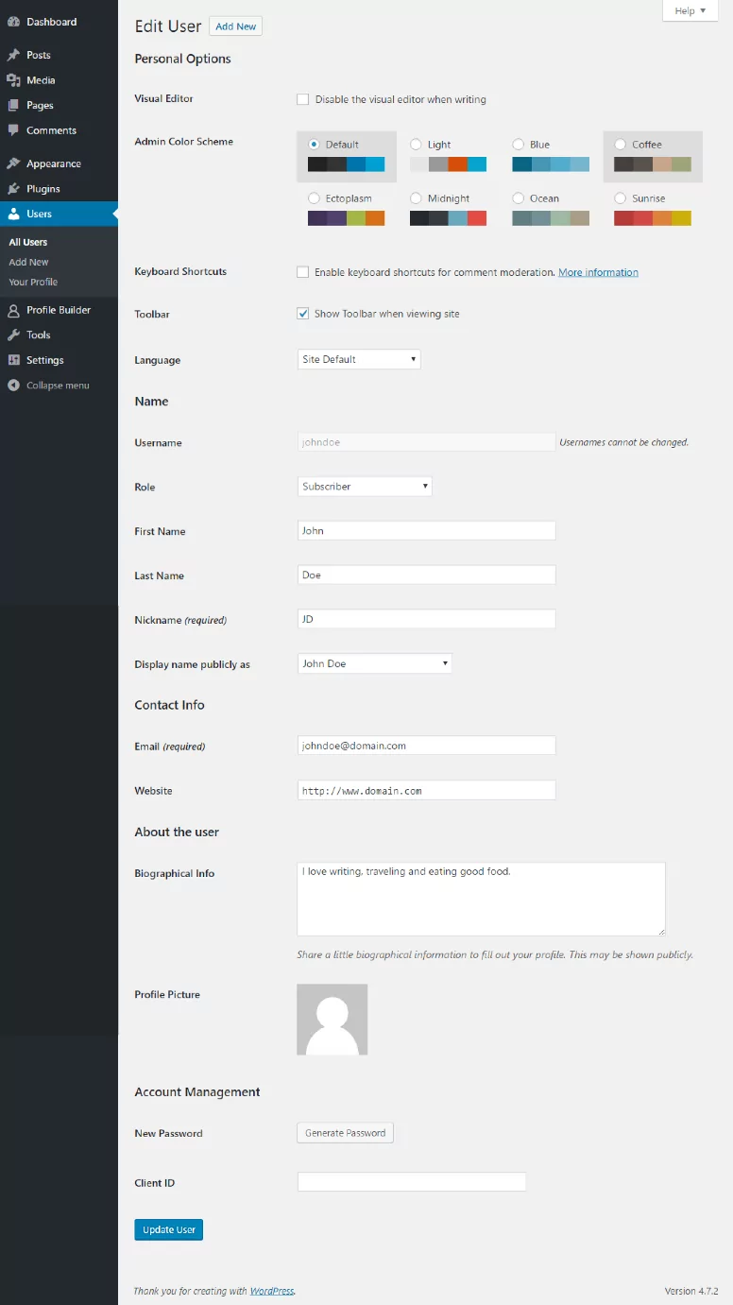Select the Midnight color scheme radio
The width and height of the screenshot is (733, 1305).
[417, 198]
